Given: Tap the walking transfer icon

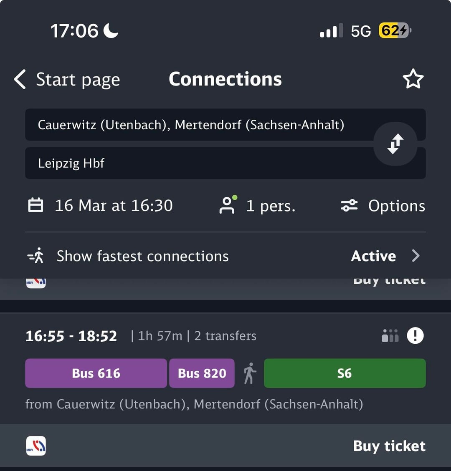Looking at the screenshot, I should click(x=249, y=373).
